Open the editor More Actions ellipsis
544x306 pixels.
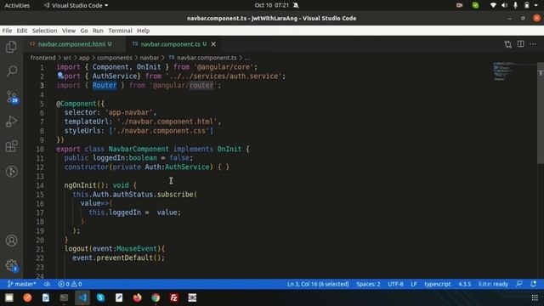pyautogui.click(x=533, y=44)
